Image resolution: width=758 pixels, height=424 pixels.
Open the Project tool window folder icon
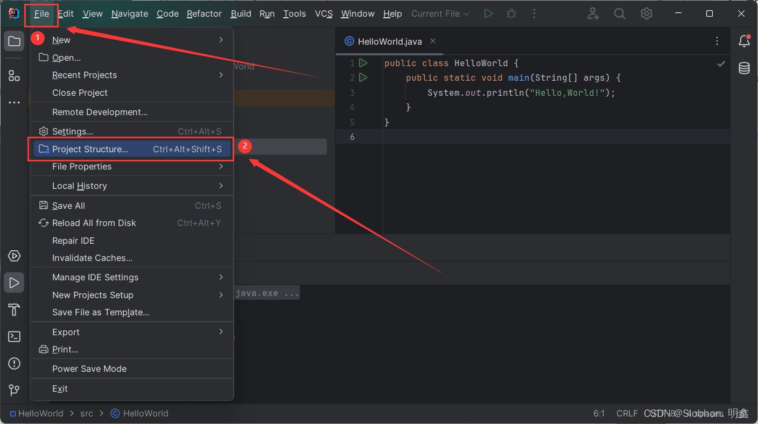click(x=14, y=41)
